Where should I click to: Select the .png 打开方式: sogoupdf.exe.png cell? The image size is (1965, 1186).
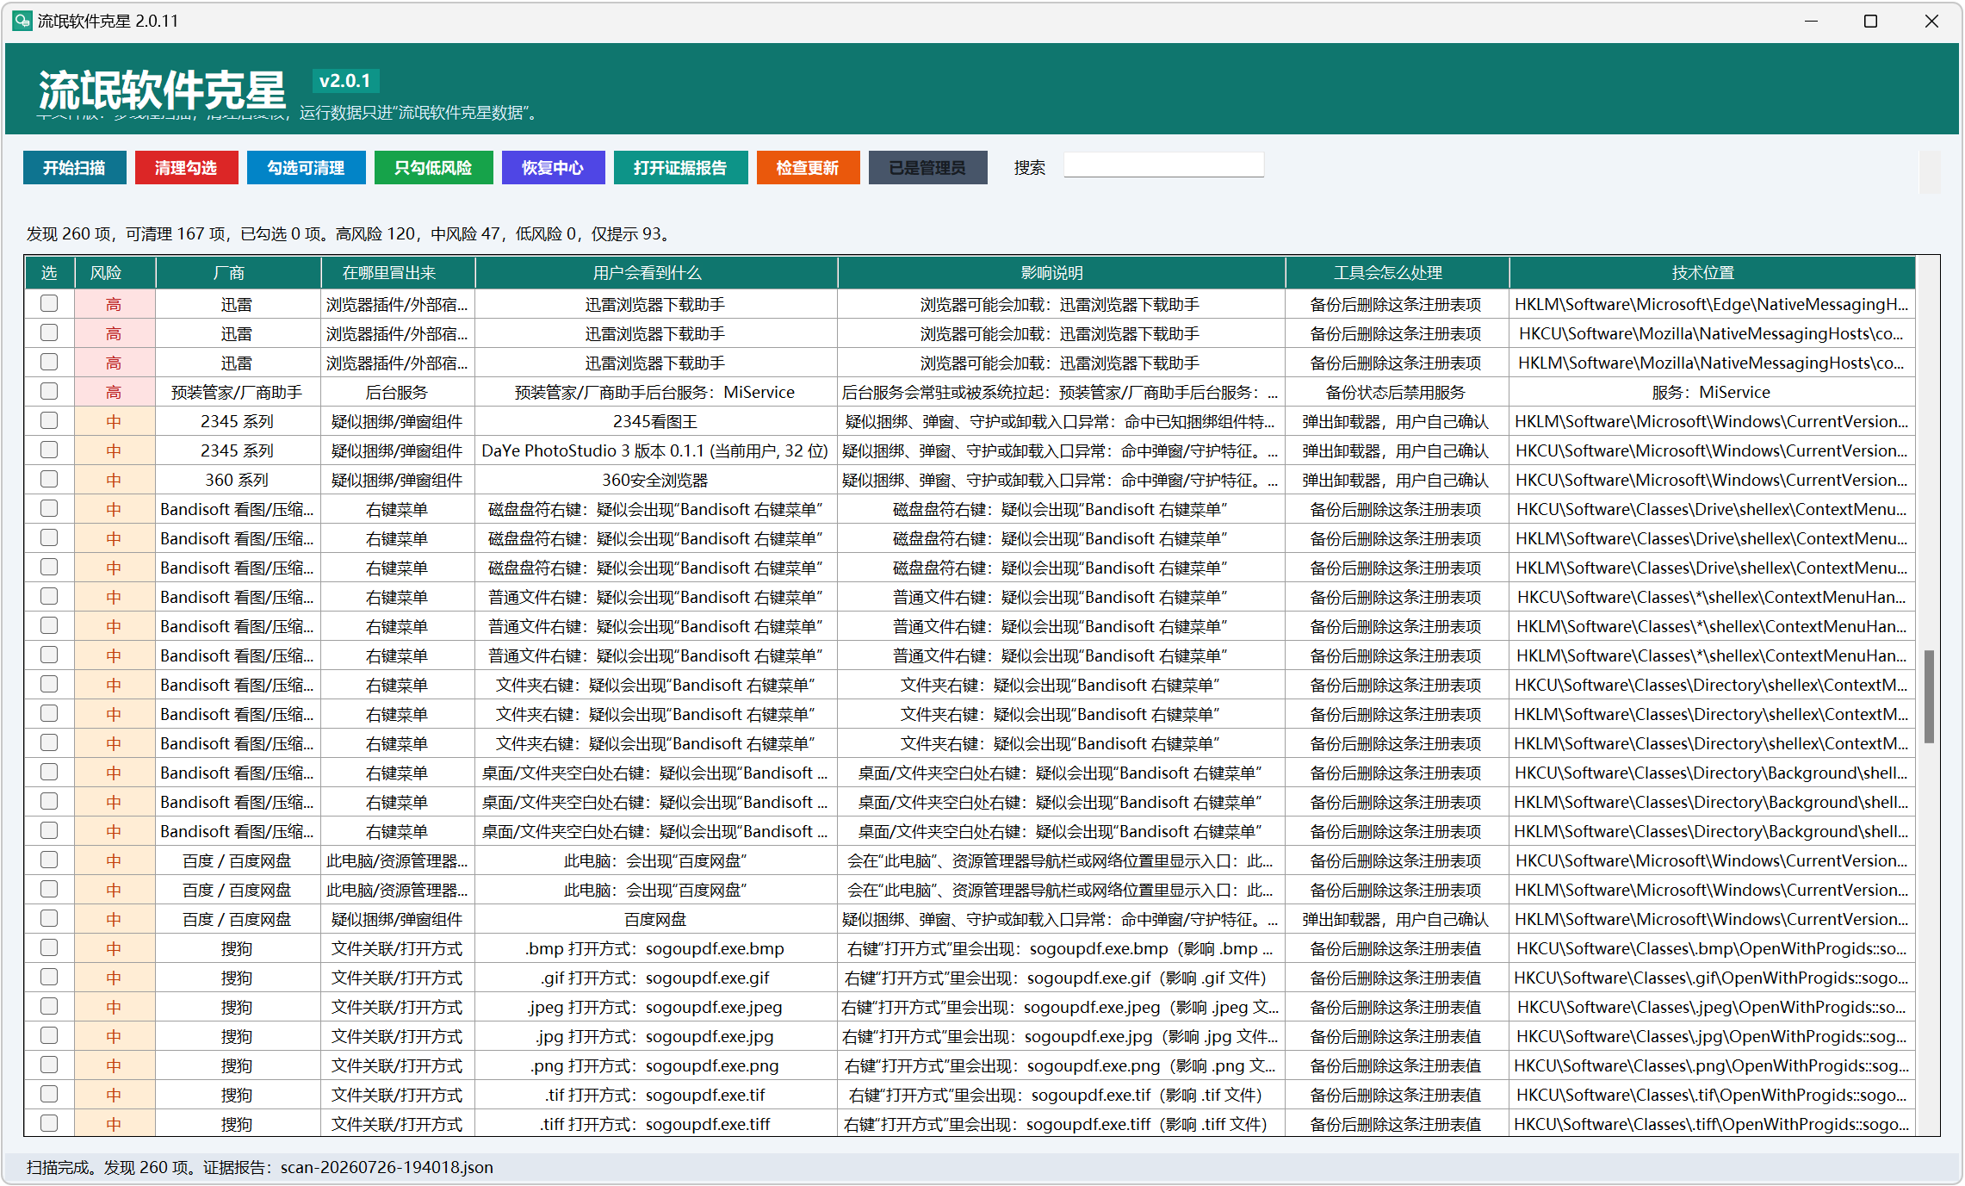tap(655, 1065)
